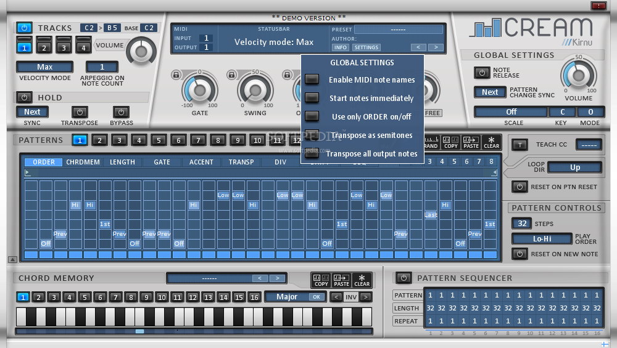
Task: Click the 32 steps field
Action: click(522, 224)
